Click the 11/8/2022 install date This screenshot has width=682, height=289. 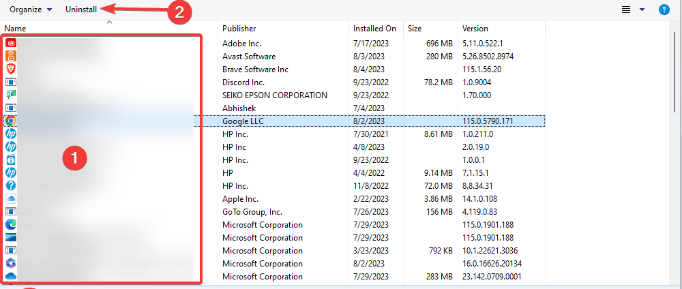tap(370, 185)
